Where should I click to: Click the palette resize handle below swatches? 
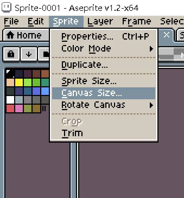(44, 108)
